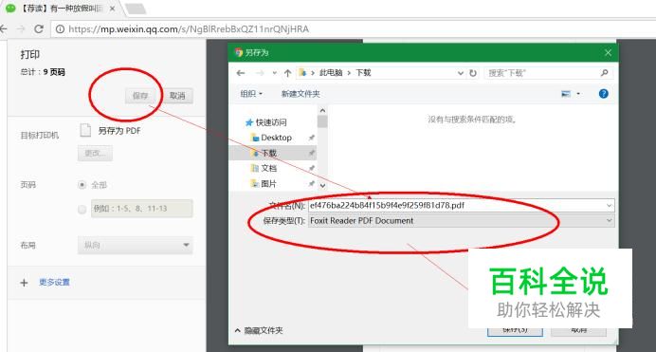Open the file name dropdown arrow

coord(610,206)
